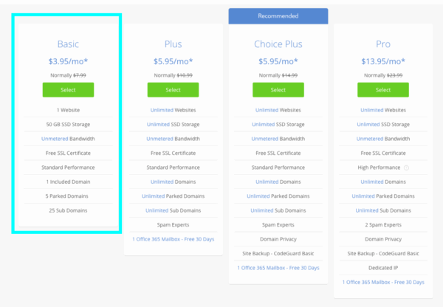Open Pro plan Office 365 Mailbox link
The image size is (443, 307).
point(383,282)
